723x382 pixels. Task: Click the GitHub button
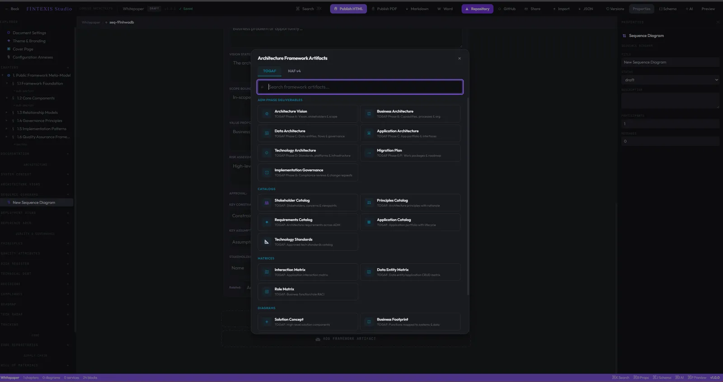507,9
